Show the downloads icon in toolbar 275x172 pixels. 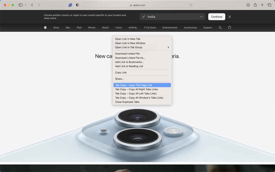(248, 5)
